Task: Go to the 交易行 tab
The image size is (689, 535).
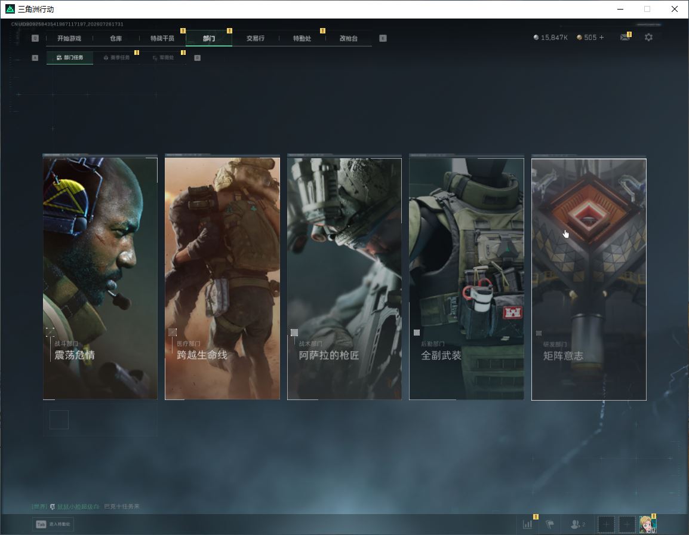Action: point(256,38)
